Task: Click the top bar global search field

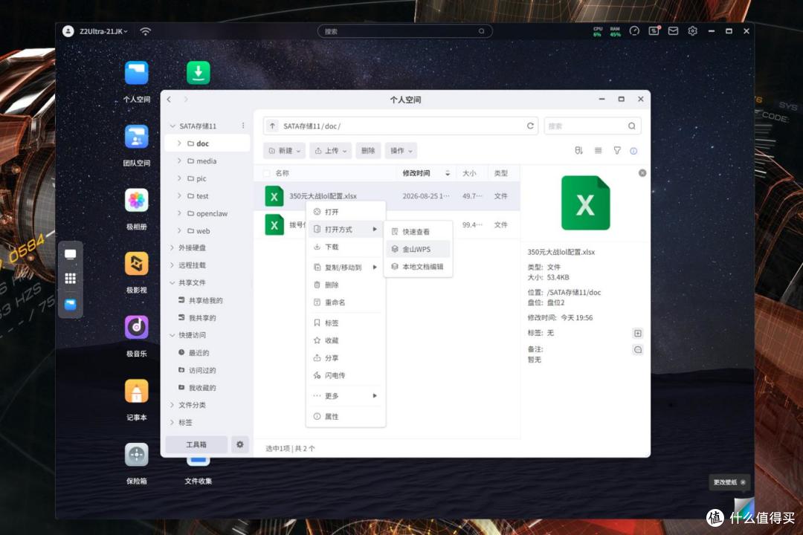Action: point(404,31)
